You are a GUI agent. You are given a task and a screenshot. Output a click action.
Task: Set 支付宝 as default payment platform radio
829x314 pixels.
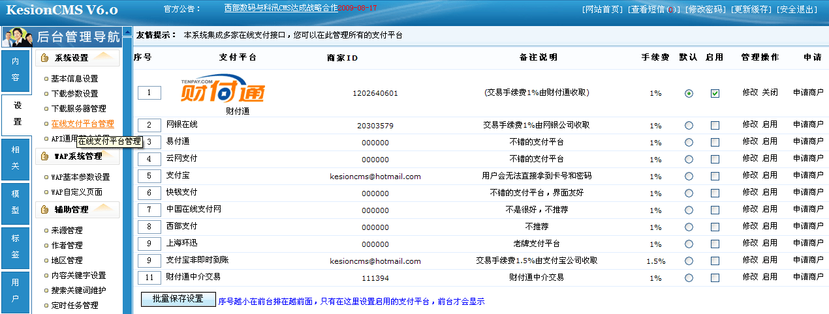[x=689, y=176]
